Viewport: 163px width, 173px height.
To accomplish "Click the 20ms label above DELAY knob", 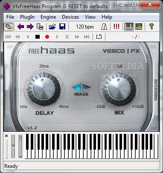I will point(44,66).
